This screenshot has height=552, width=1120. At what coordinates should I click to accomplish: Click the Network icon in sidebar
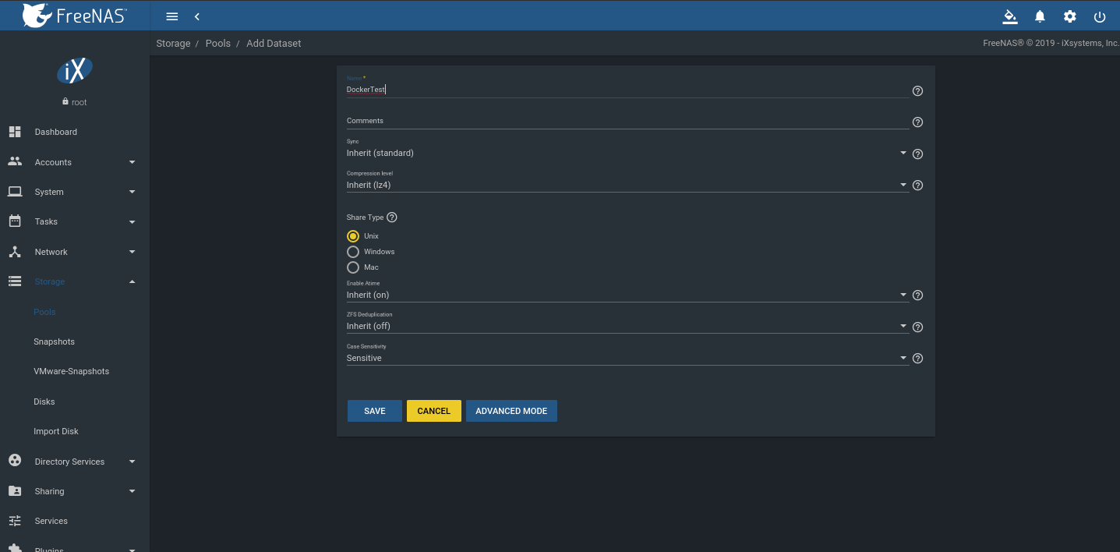click(x=15, y=252)
